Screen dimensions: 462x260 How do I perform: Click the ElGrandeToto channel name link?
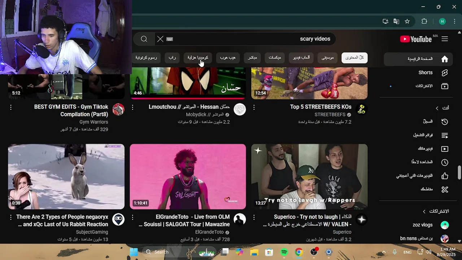209,232
